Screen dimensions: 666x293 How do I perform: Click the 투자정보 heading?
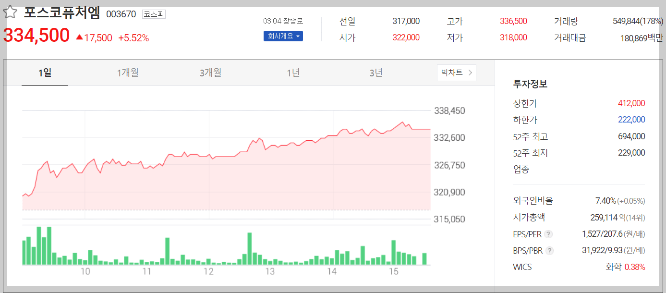coord(530,84)
